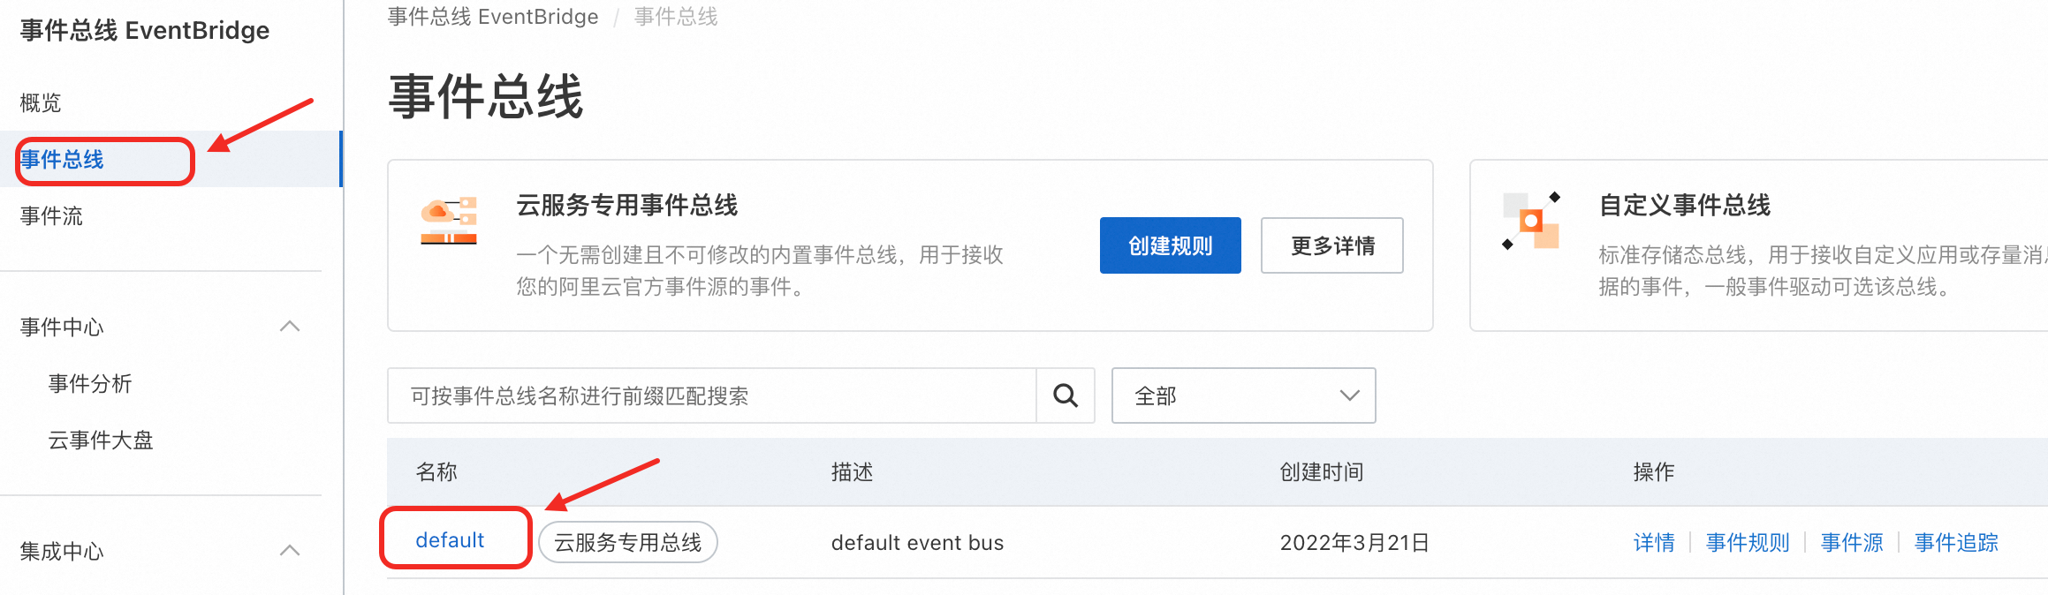Screen dimensions: 2048x595
Task: Open 事件源 for the default bus
Action: click(1852, 543)
